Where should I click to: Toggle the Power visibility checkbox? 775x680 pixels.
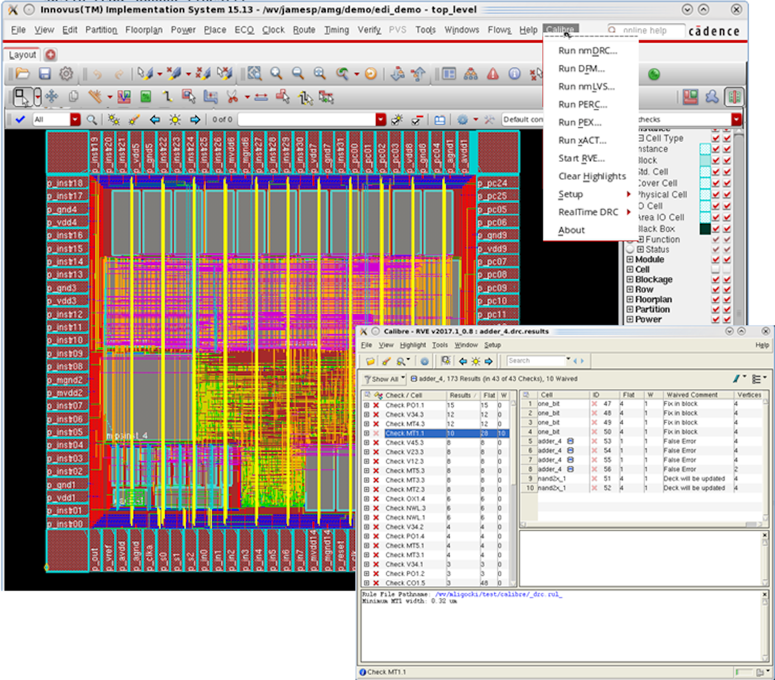tap(715, 319)
